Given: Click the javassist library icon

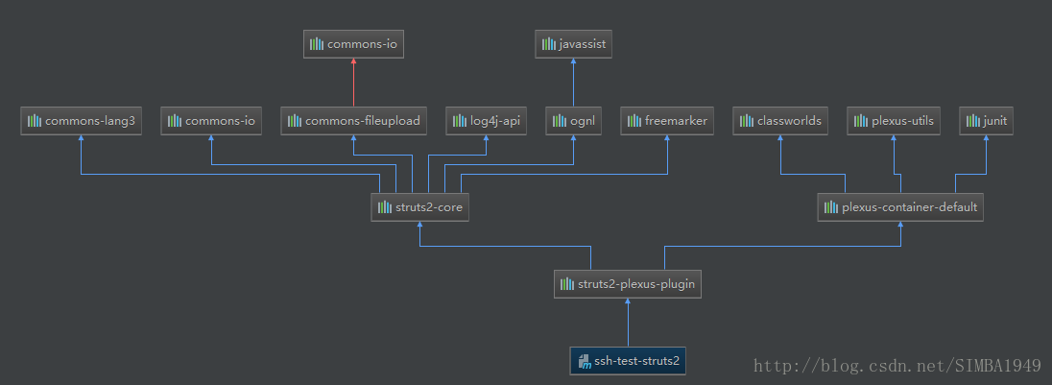Looking at the screenshot, I should (x=549, y=44).
